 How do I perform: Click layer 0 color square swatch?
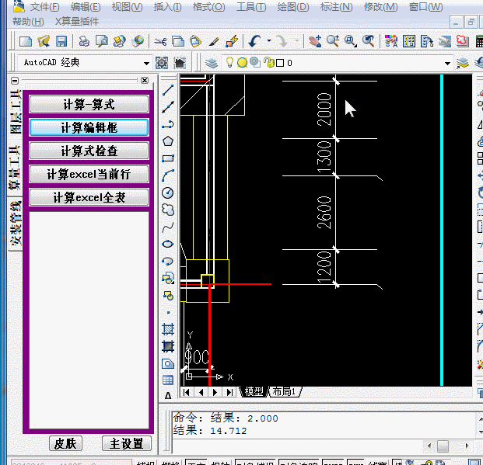click(x=280, y=63)
